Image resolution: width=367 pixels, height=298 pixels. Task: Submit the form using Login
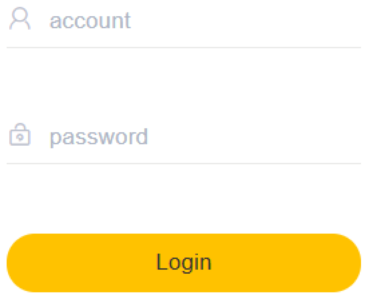click(x=184, y=263)
